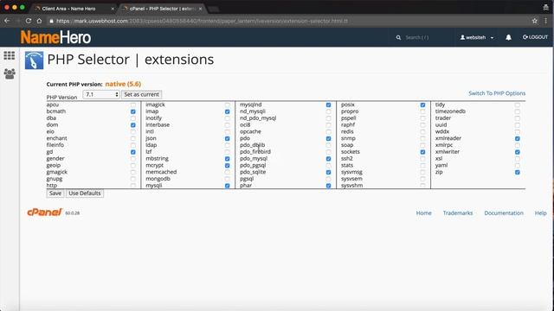Uncheck the bcmath extension checkbox
This screenshot has width=554, height=311.
(x=132, y=111)
